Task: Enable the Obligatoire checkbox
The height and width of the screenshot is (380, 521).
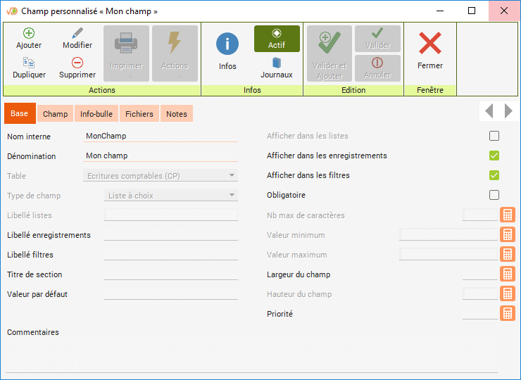Action: point(494,195)
